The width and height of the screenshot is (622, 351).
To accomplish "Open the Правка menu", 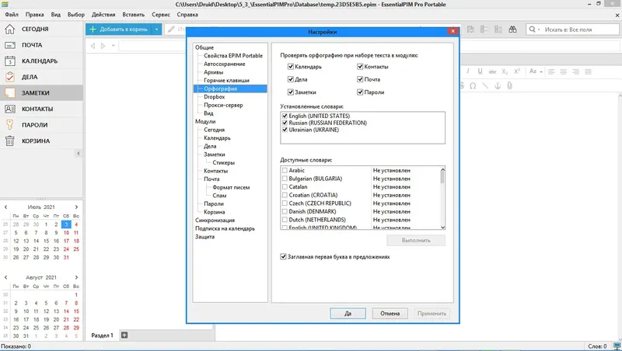I will (x=34, y=15).
